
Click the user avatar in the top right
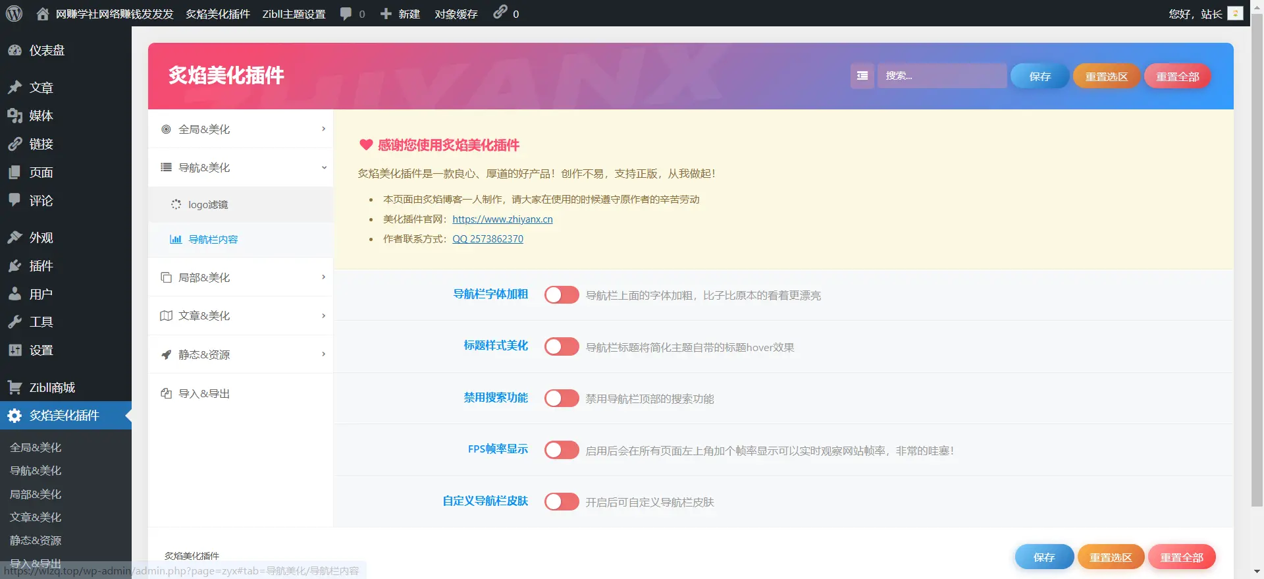pyautogui.click(x=1235, y=13)
